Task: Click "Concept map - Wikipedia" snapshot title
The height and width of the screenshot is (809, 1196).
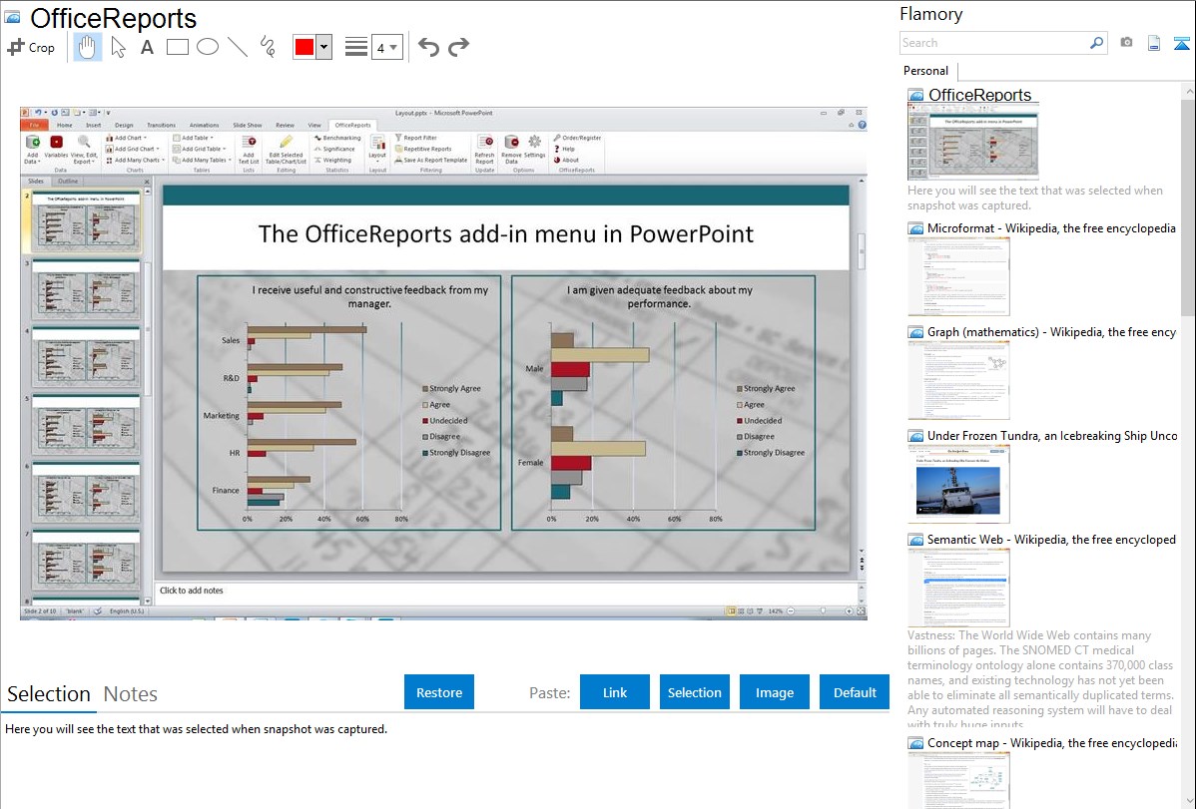Action: point(1052,743)
